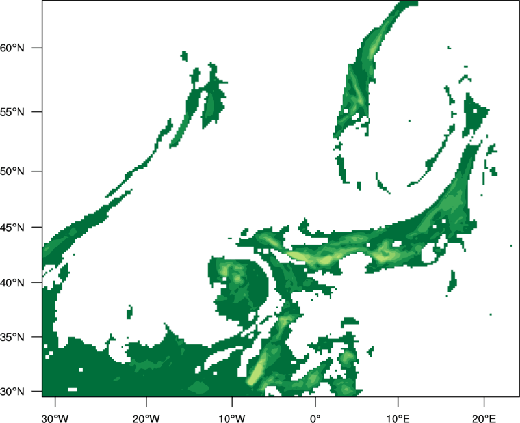Click the tick mark beside 45°N

click(x=37, y=227)
